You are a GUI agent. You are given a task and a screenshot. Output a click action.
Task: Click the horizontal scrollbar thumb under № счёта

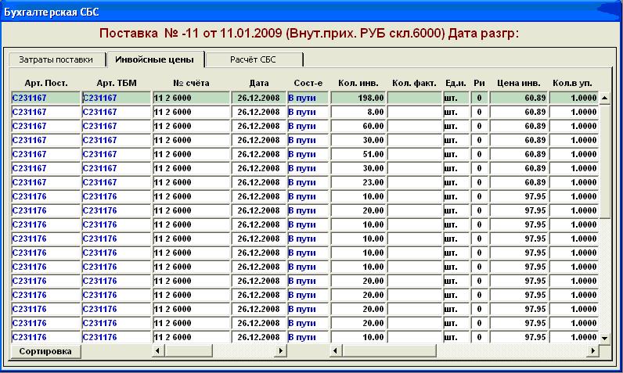pos(189,351)
